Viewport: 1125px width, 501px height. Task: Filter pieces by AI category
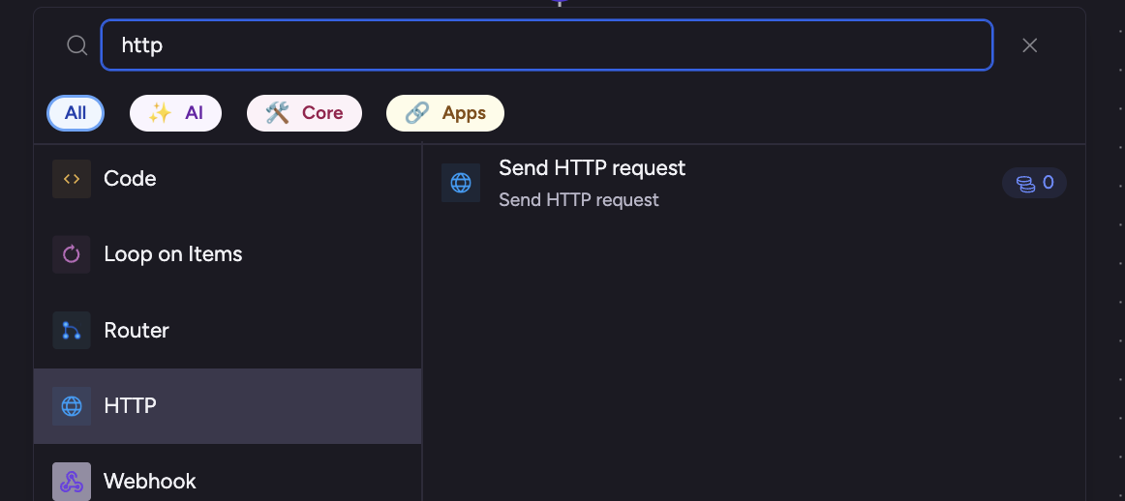(175, 113)
